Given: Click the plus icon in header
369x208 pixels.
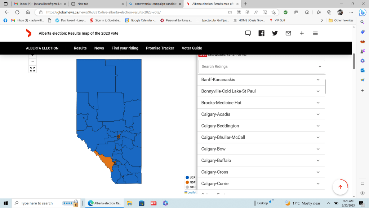Looking at the screenshot, I should tap(302, 33).
